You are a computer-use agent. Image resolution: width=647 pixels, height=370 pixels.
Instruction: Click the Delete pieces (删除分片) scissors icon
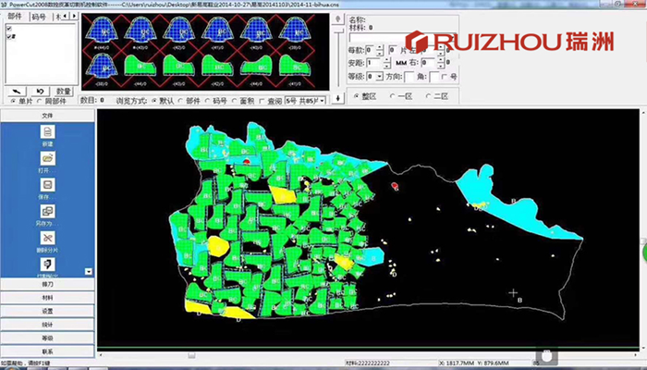pos(47,238)
